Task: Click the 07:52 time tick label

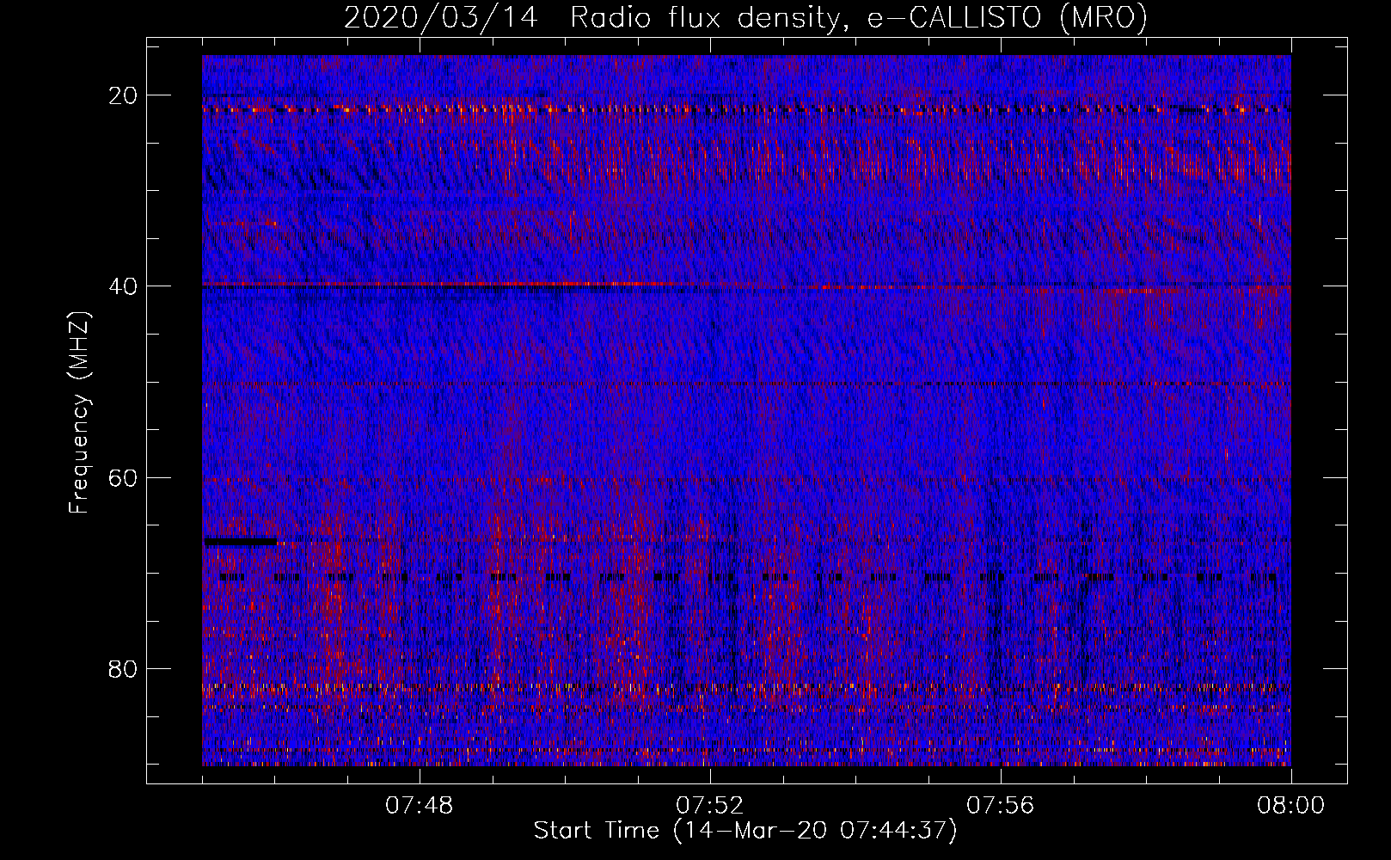Action: [x=710, y=806]
